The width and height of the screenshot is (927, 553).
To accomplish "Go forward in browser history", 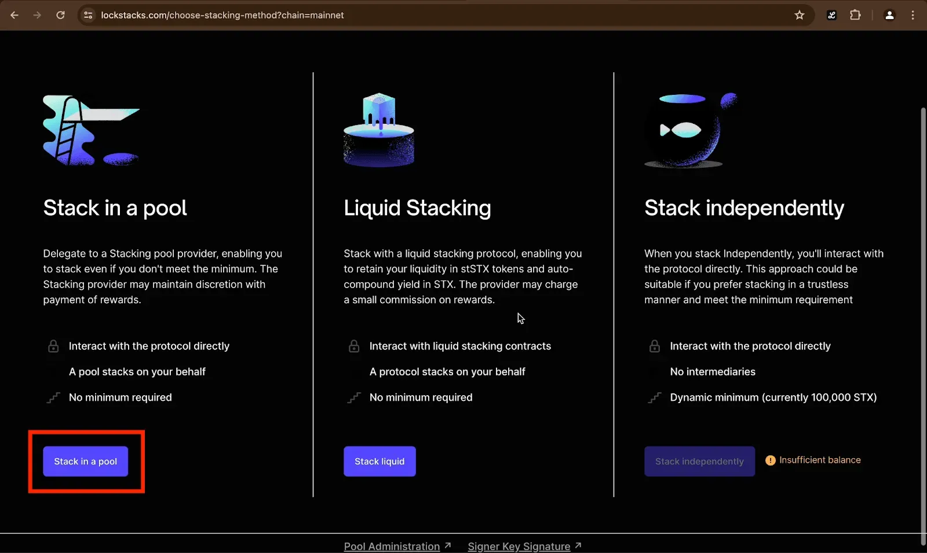I will [37, 15].
